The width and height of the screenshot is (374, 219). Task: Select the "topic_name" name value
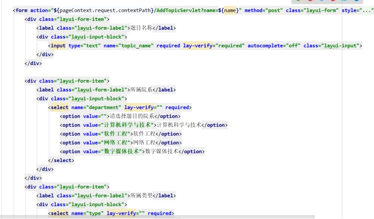click(136, 45)
